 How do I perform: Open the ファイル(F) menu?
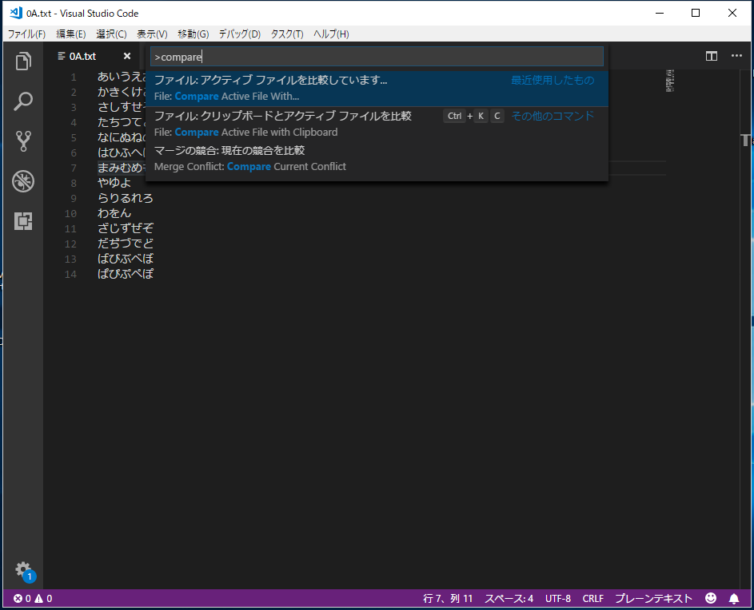tap(26, 34)
